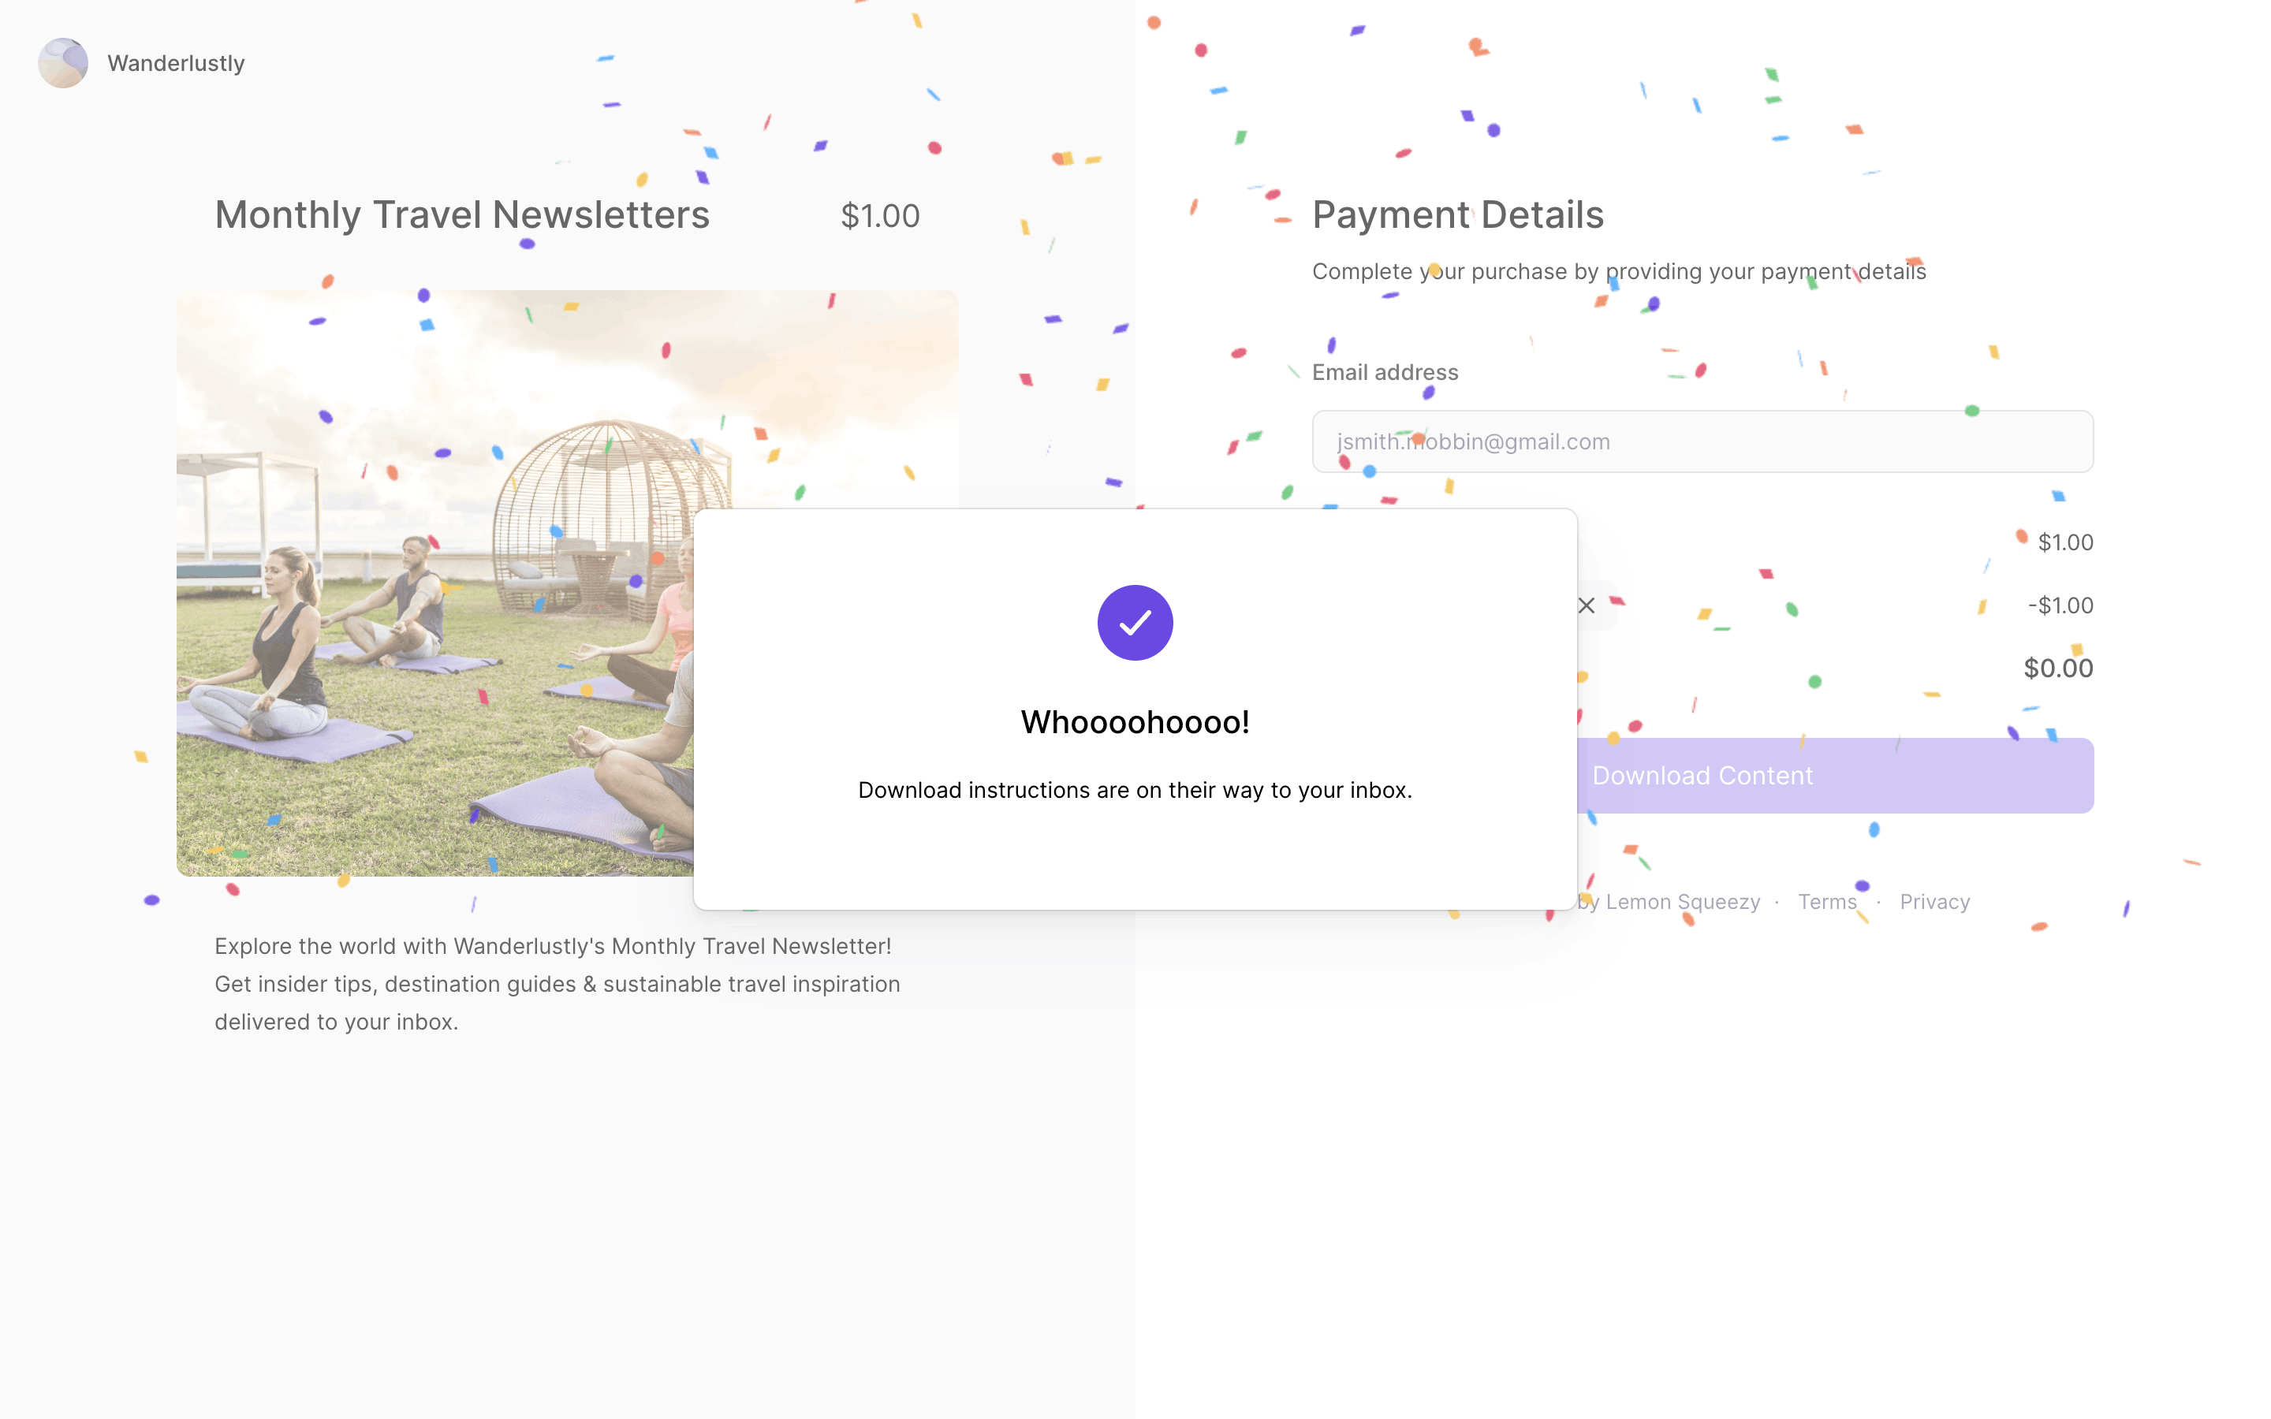
Task: Click the Payment Details heading
Action: click(1457, 215)
